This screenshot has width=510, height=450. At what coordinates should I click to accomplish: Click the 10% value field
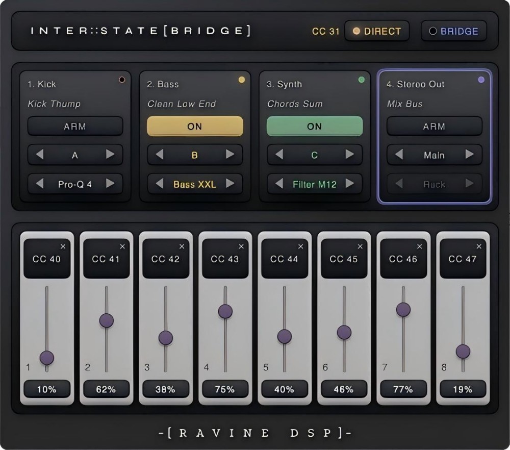[47, 389]
